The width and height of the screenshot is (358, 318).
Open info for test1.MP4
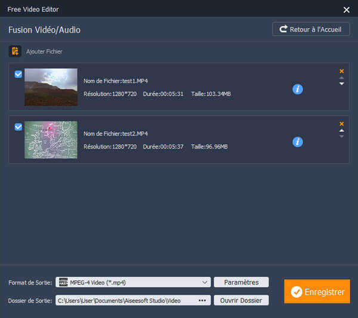[297, 89]
